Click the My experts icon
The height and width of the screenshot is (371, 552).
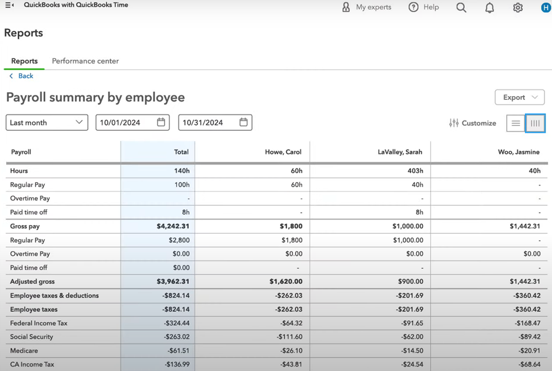pyautogui.click(x=346, y=7)
